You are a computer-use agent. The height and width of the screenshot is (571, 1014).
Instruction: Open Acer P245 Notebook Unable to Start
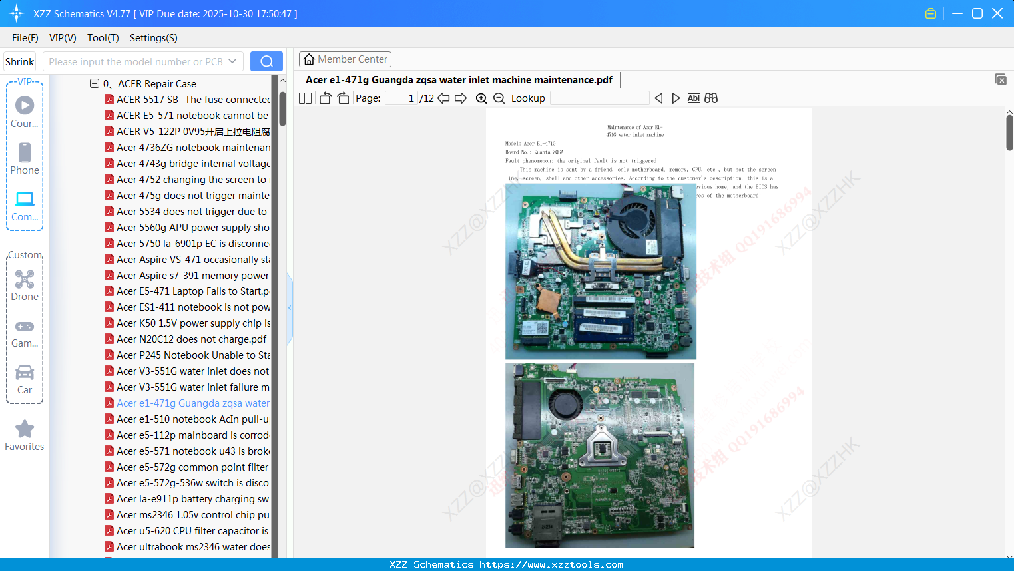(194, 355)
